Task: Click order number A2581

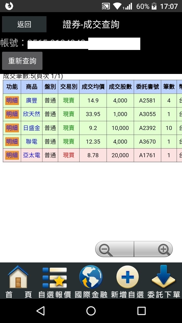Action: [x=147, y=100]
